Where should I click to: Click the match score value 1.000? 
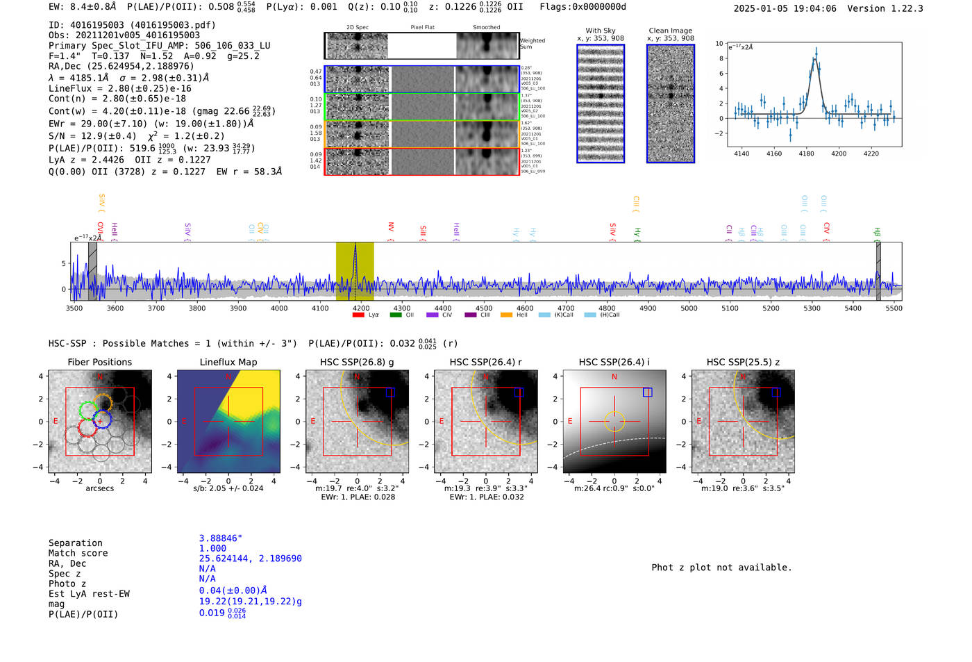[x=212, y=548]
